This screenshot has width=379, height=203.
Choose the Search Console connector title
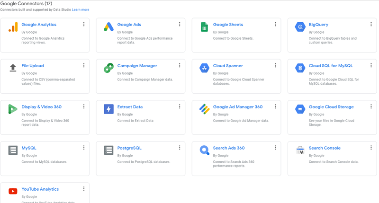click(x=325, y=148)
